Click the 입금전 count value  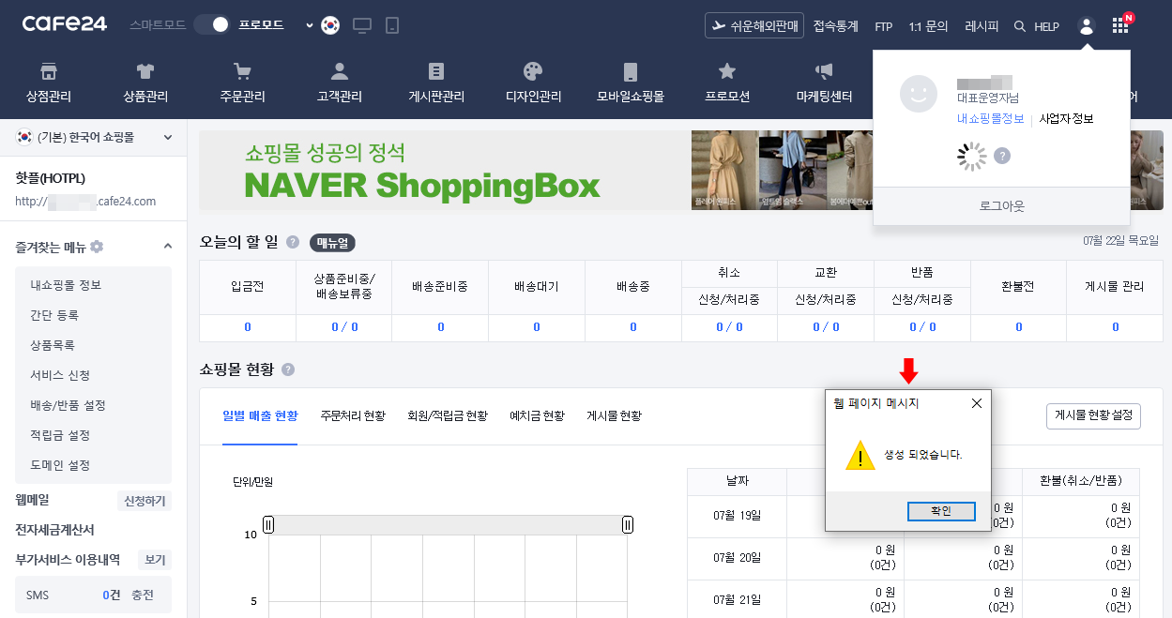pyautogui.click(x=248, y=327)
